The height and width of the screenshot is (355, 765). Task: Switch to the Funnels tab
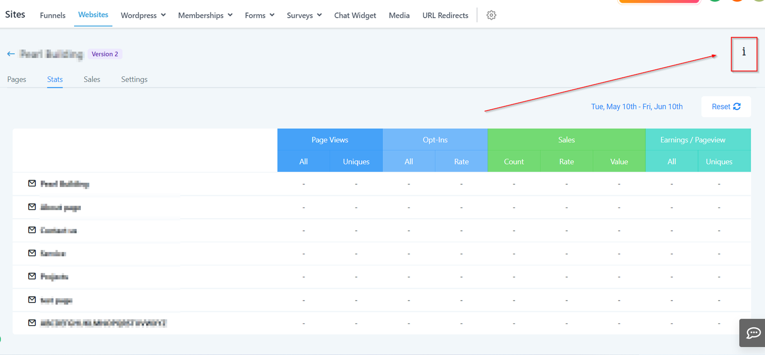tap(53, 15)
